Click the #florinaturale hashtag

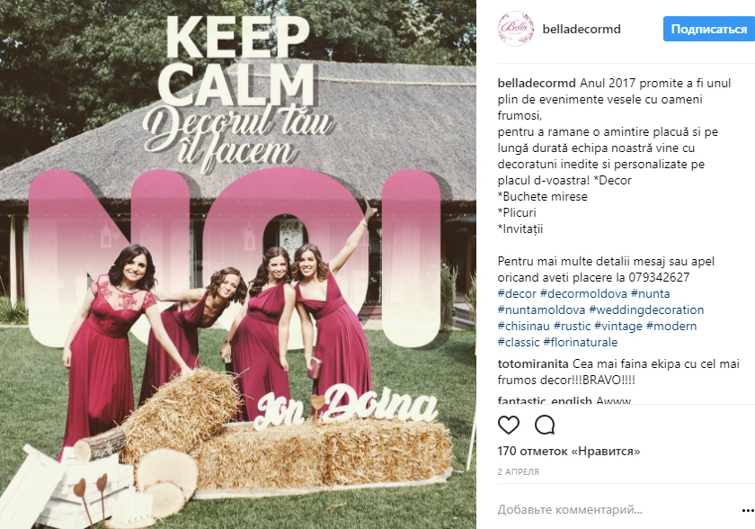coord(581,342)
